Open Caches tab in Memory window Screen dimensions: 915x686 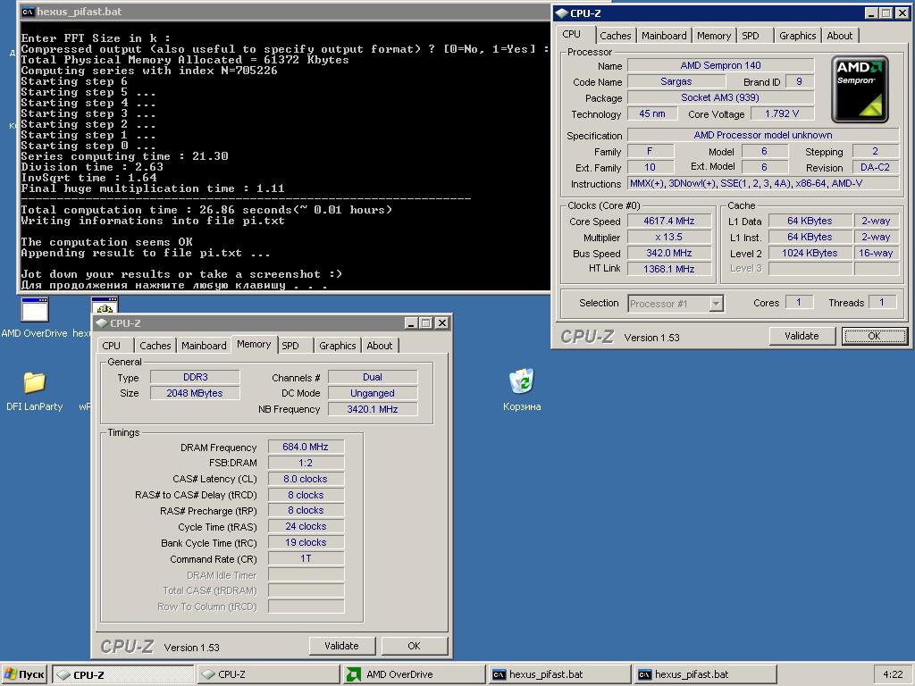tap(155, 346)
